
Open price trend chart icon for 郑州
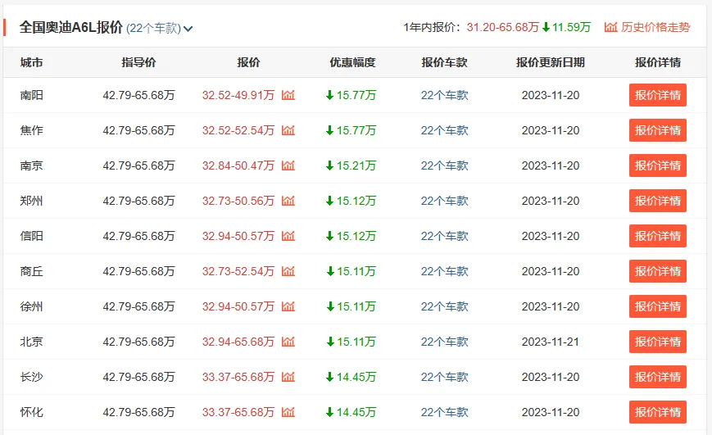(x=288, y=201)
